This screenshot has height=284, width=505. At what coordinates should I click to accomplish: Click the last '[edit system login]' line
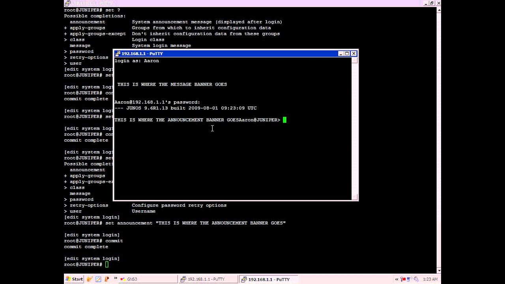pyautogui.click(x=92, y=258)
